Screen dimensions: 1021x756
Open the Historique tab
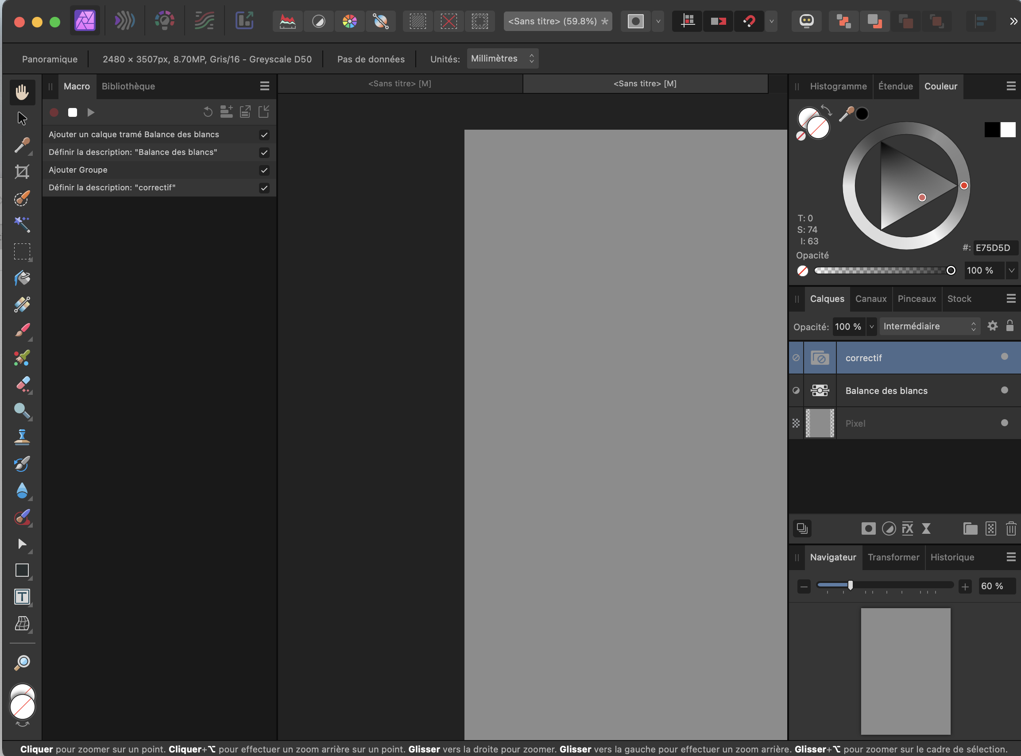[952, 557]
